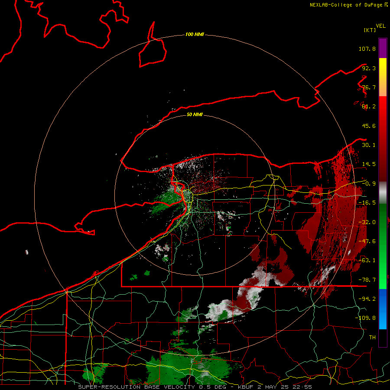Click the -94.2 velocity scale value
This screenshot has width=390, height=390.
coord(367,299)
